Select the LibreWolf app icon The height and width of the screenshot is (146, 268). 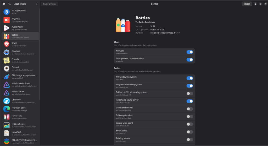coord(7,101)
